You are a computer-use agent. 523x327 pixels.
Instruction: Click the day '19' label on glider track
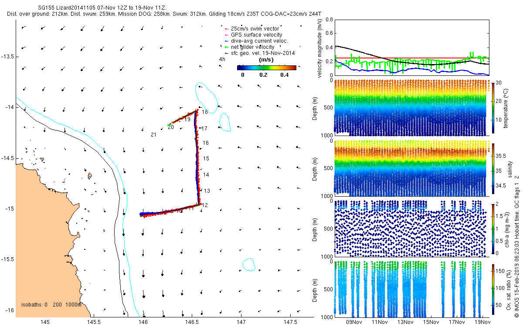click(x=187, y=119)
